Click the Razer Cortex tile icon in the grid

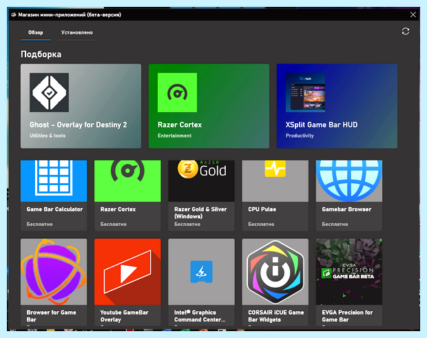(127, 181)
